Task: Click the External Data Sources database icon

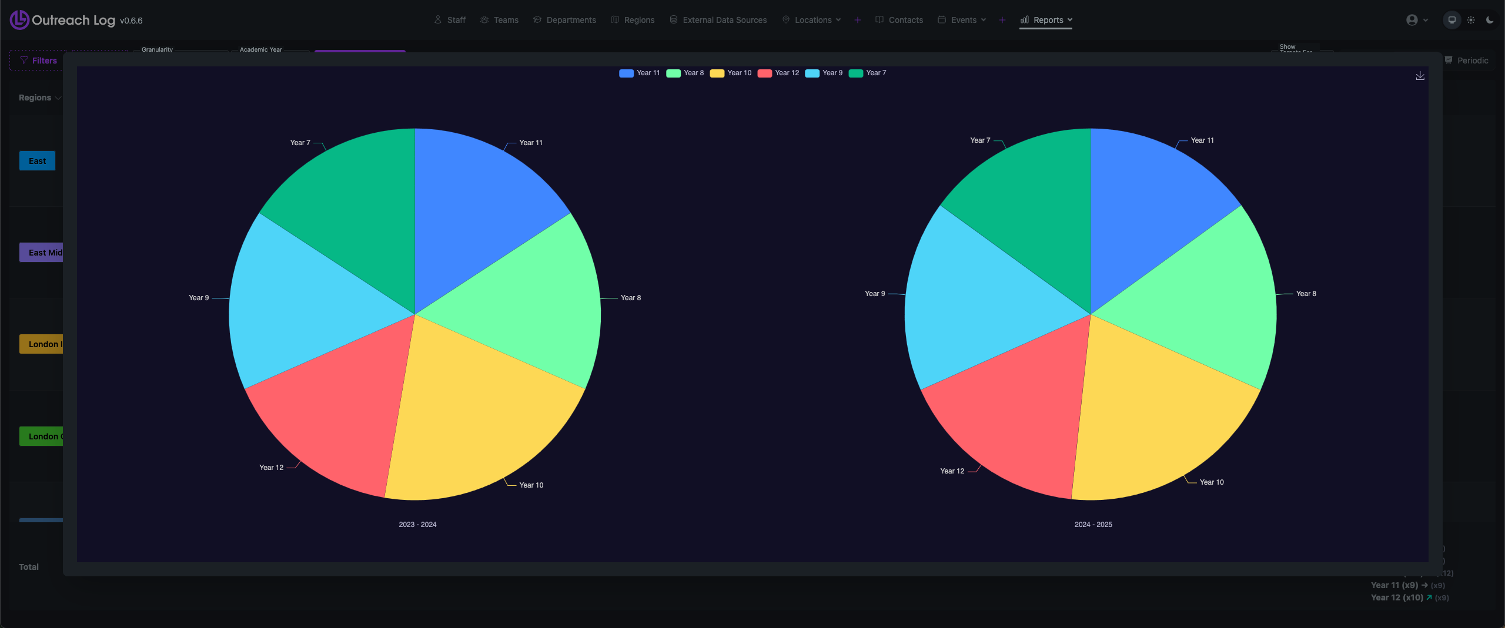Action: point(674,20)
